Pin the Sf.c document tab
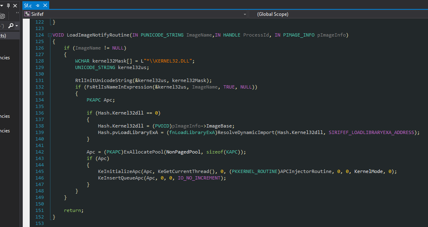Viewport: 428px width, 227px height. click(x=37, y=5)
